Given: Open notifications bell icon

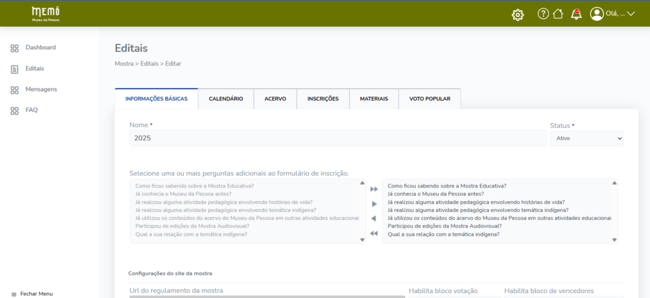Looking at the screenshot, I should tap(576, 14).
